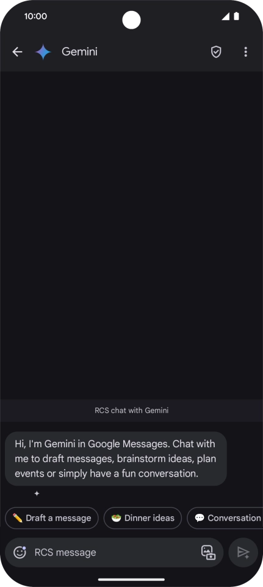The height and width of the screenshot is (587, 263).
Task: Tap the Gemini conversation title
Action: pos(79,52)
